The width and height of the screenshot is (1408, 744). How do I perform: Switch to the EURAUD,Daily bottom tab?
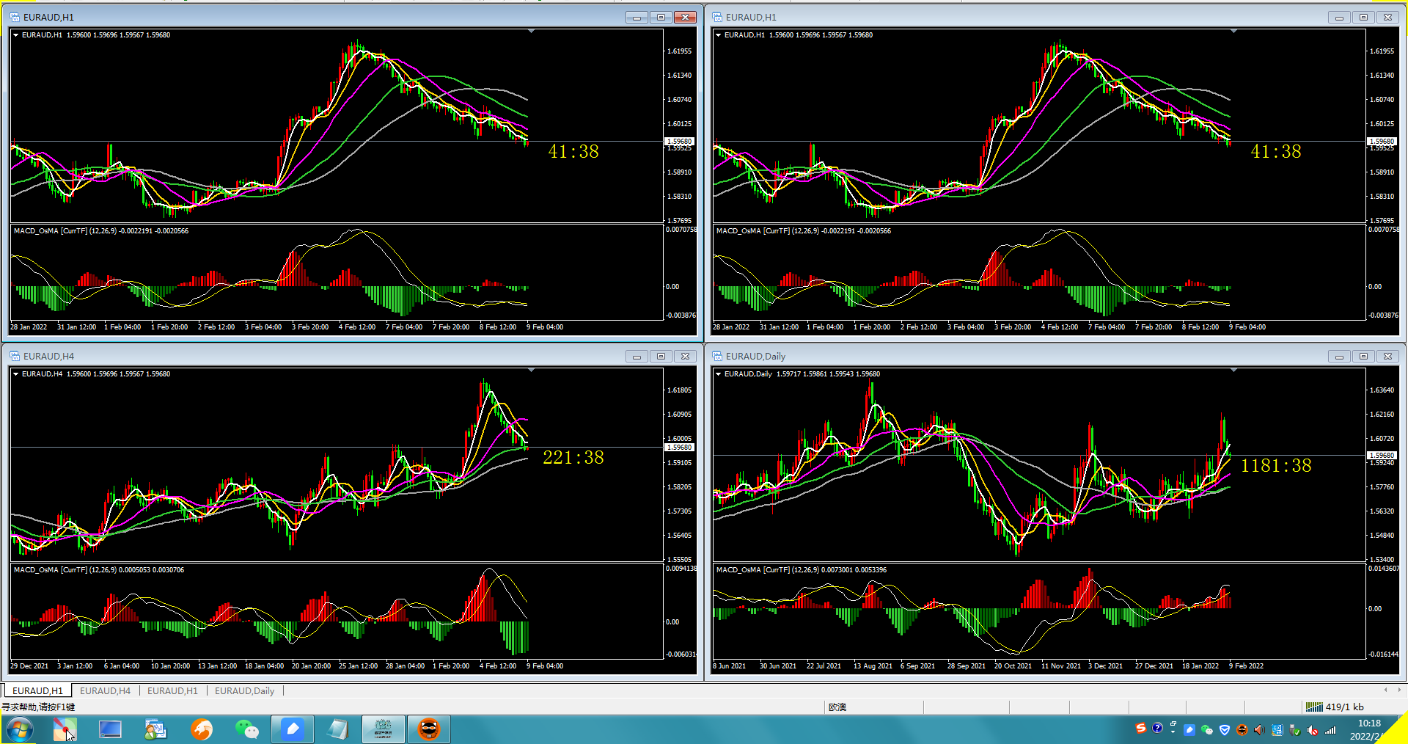point(244,690)
